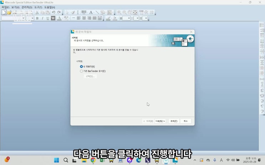The width and height of the screenshot is (265, 165).
Task: Select the Barcode tool in toolbar
Action: coord(85,12)
